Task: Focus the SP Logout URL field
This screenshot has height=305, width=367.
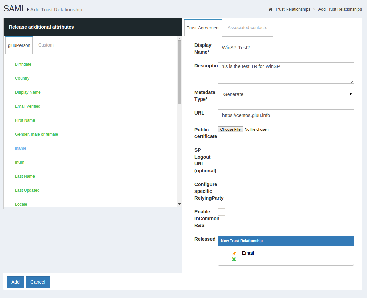Action: click(286, 152)
